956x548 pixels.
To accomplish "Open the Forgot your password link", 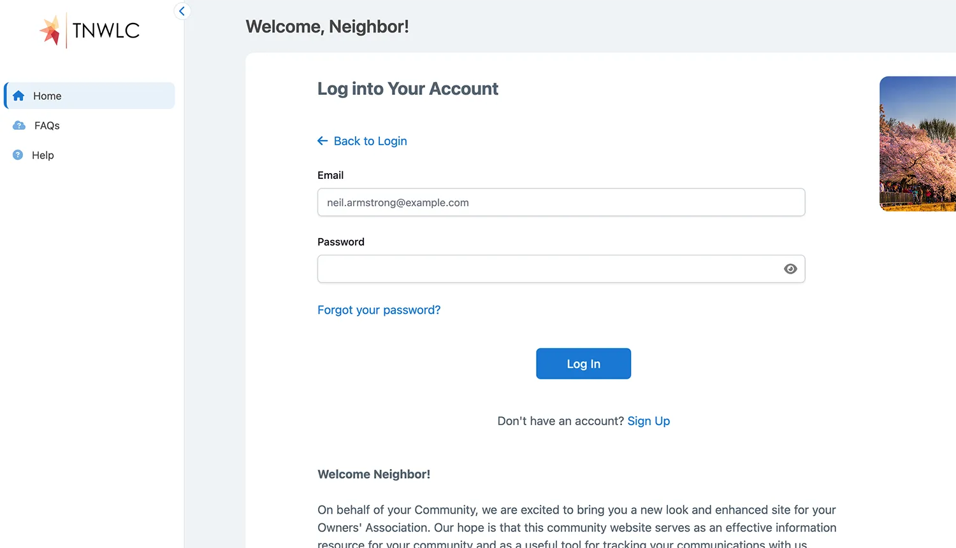I will pyautogui.click(x=379, y=310).
